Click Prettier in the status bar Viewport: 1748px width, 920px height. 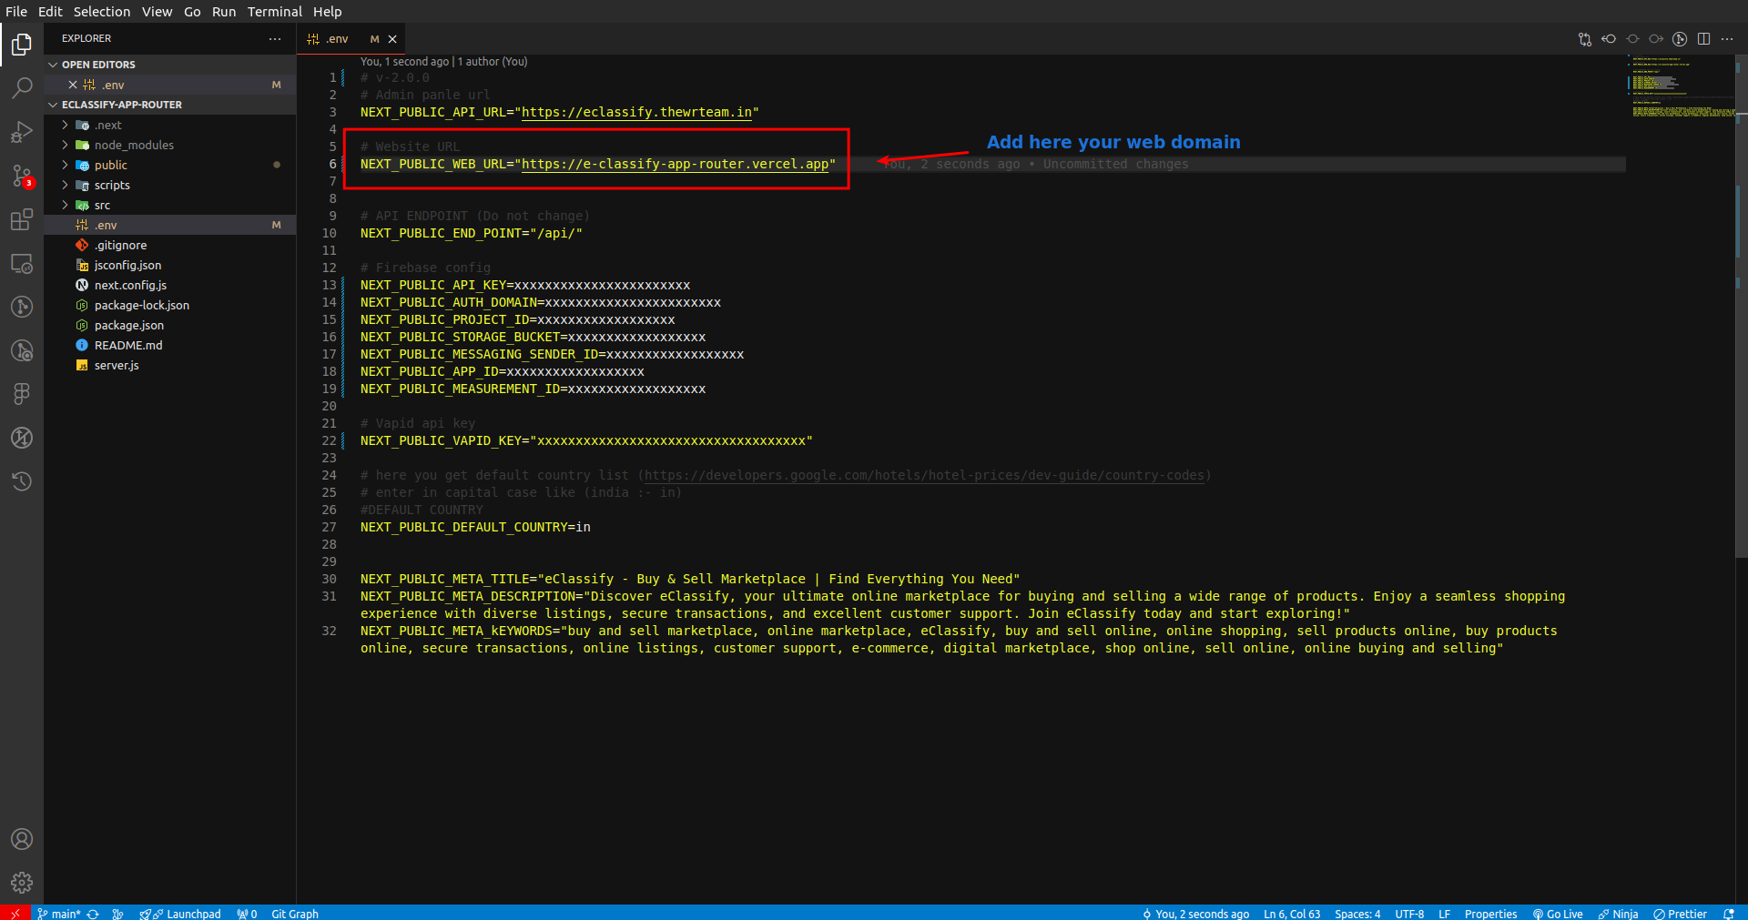click(x=1680, y=914)
